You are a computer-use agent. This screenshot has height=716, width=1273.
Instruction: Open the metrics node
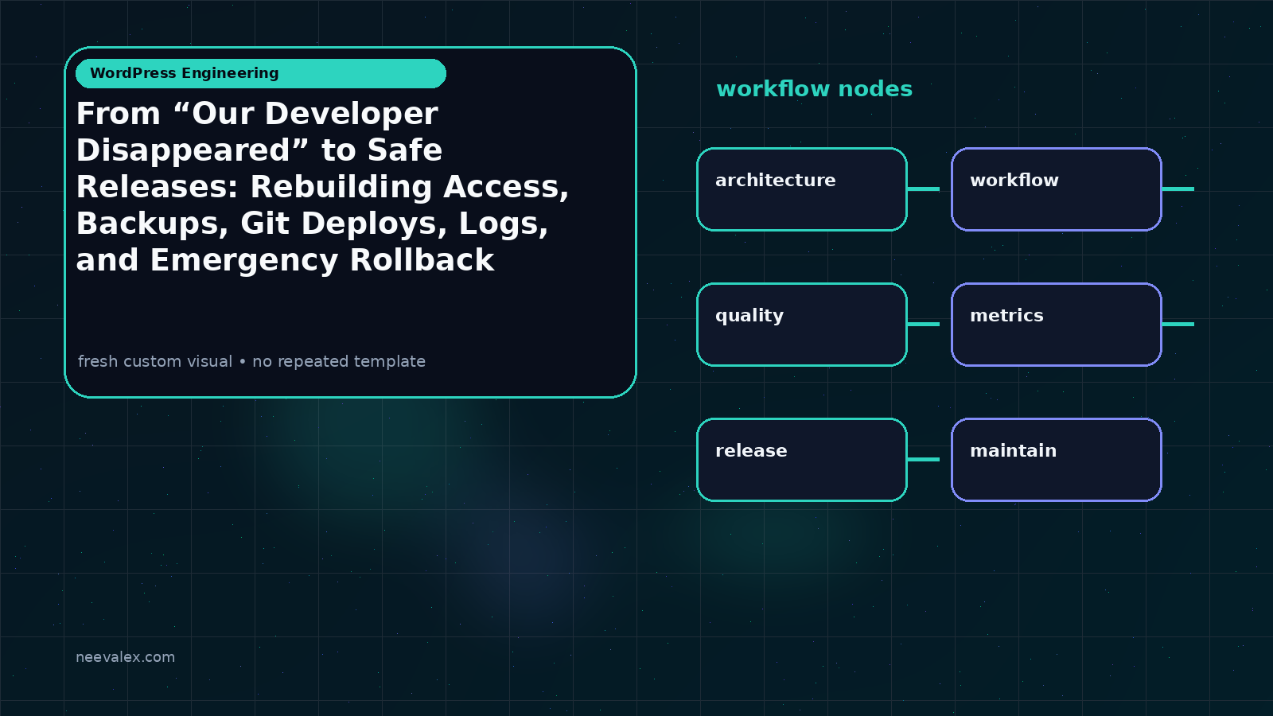tap(1057, 325)
